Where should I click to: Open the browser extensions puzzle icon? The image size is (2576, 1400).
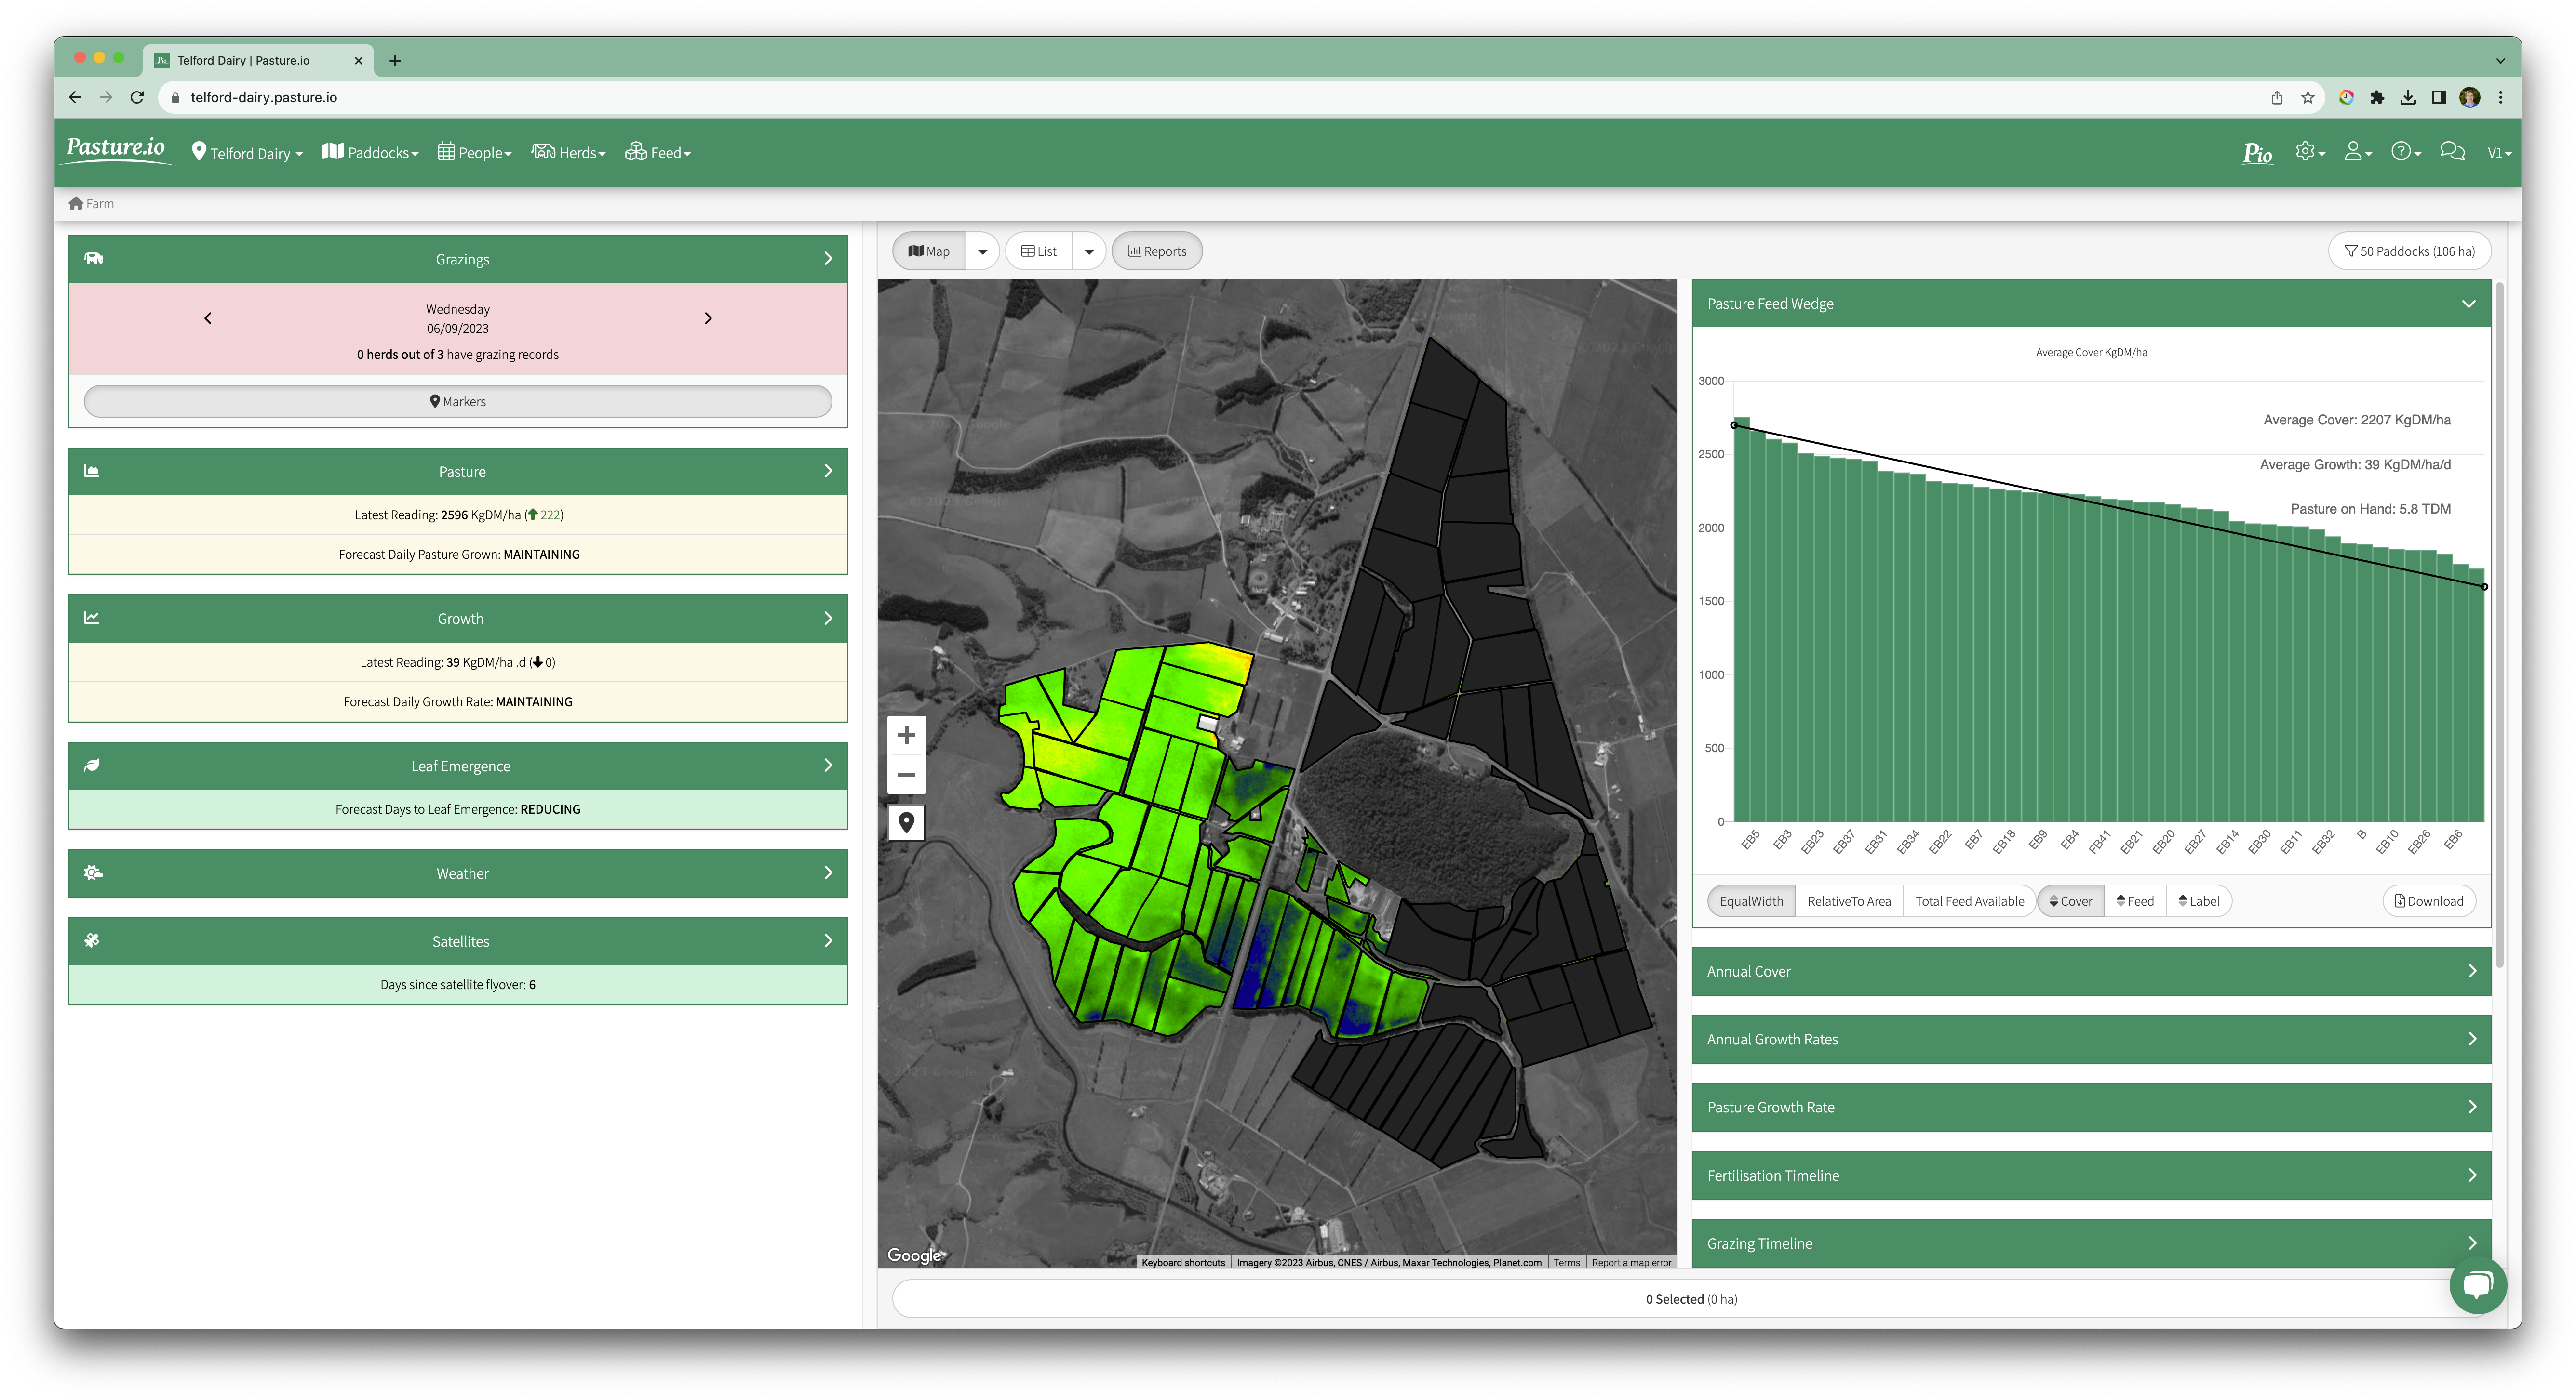click(x=2377, y=97)
